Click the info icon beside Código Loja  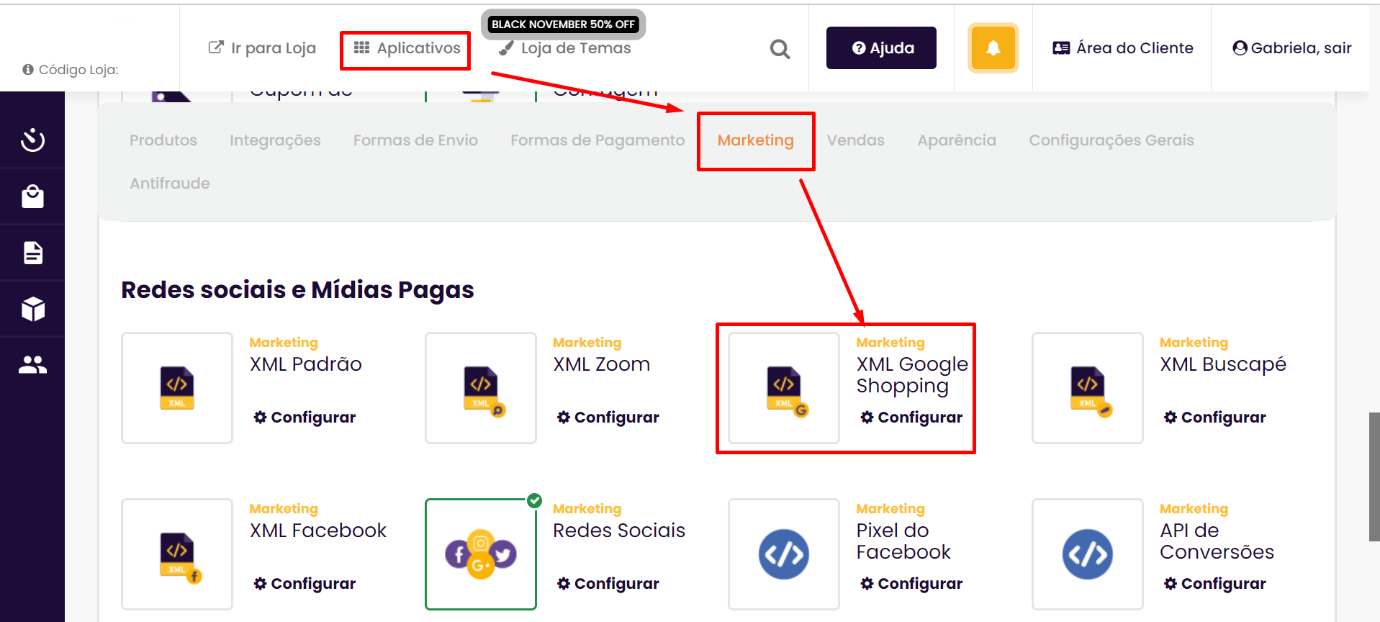coord(28,70)
